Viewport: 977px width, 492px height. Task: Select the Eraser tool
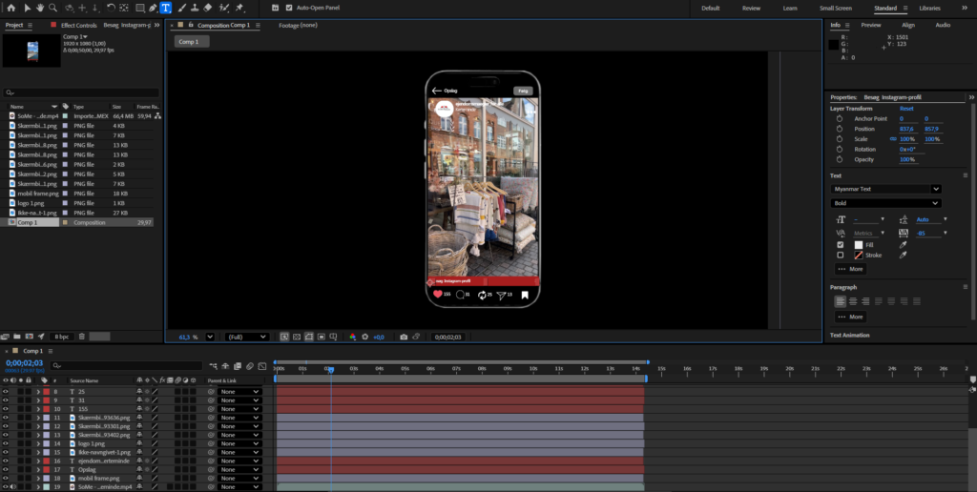[x=207, y=8]
